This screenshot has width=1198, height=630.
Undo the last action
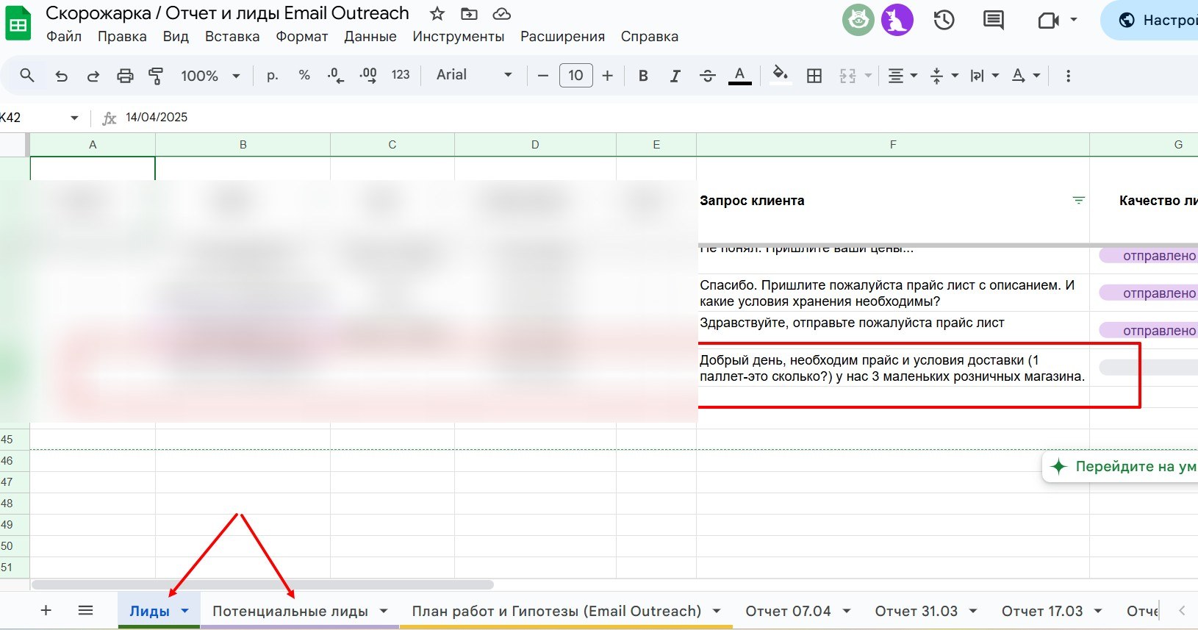(62, 76)
